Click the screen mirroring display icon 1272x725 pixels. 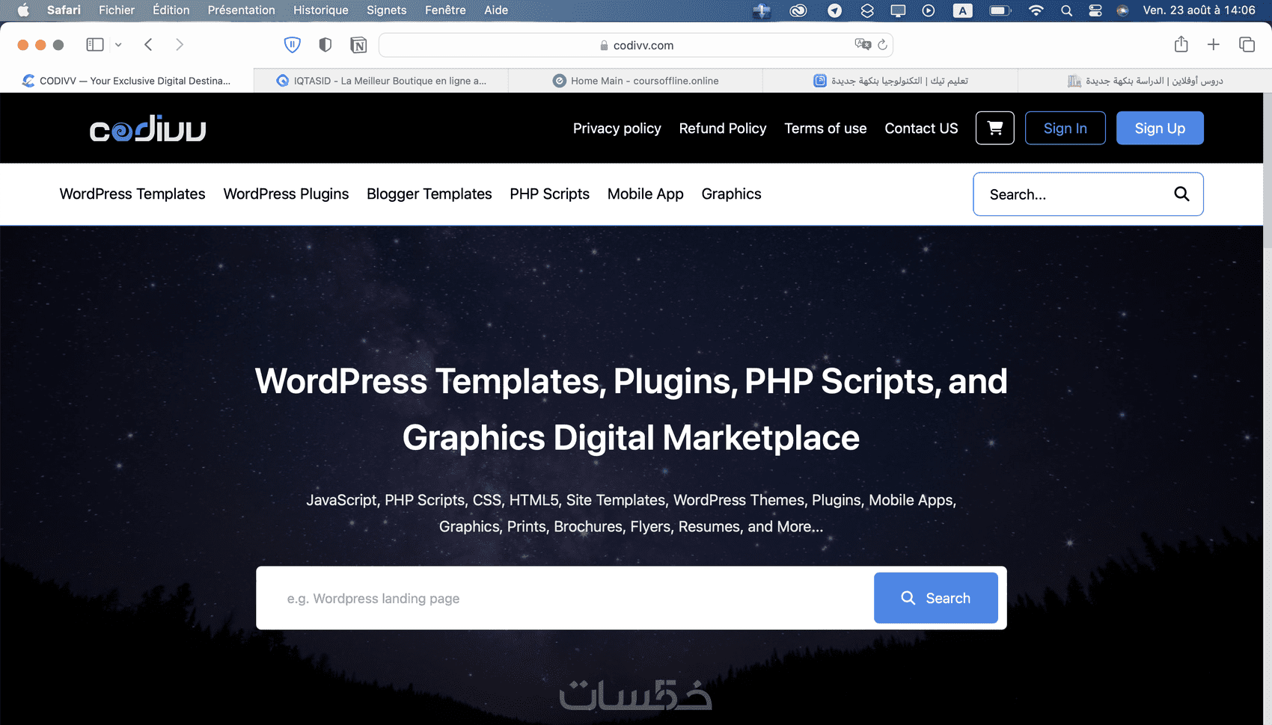[898, 10]
